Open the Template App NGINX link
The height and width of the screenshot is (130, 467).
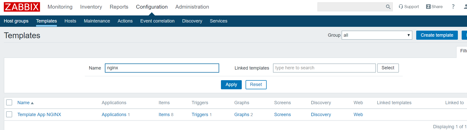coord(39,115)
